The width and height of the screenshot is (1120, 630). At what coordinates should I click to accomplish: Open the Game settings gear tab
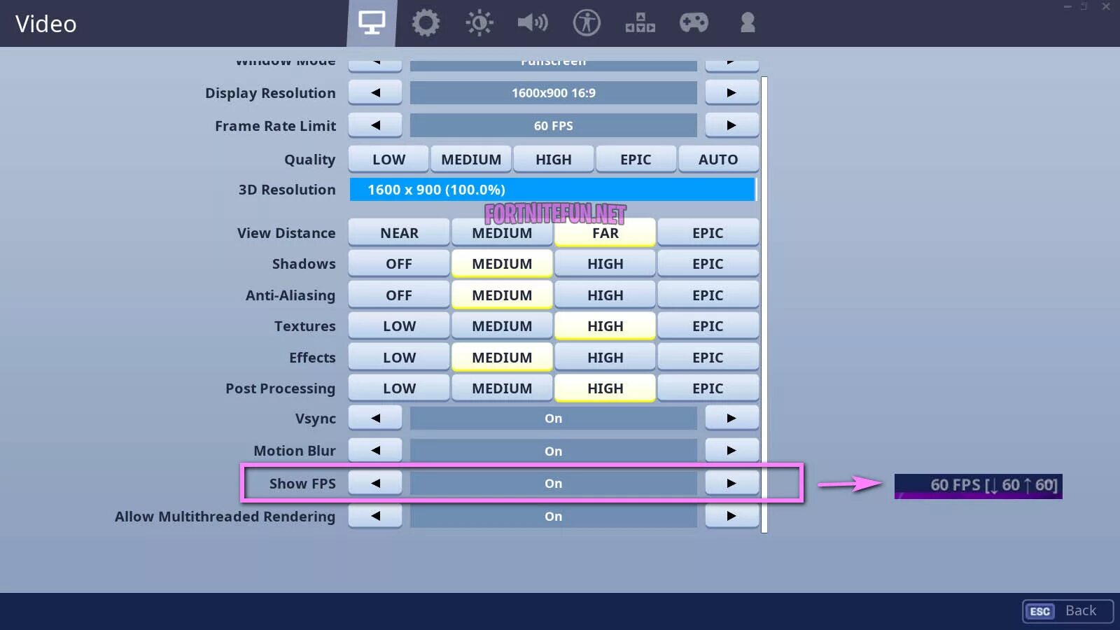(426, 23)
